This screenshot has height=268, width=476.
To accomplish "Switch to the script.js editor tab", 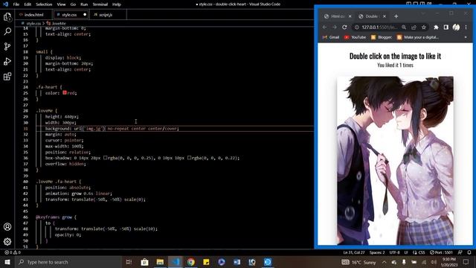I will 106,15.
